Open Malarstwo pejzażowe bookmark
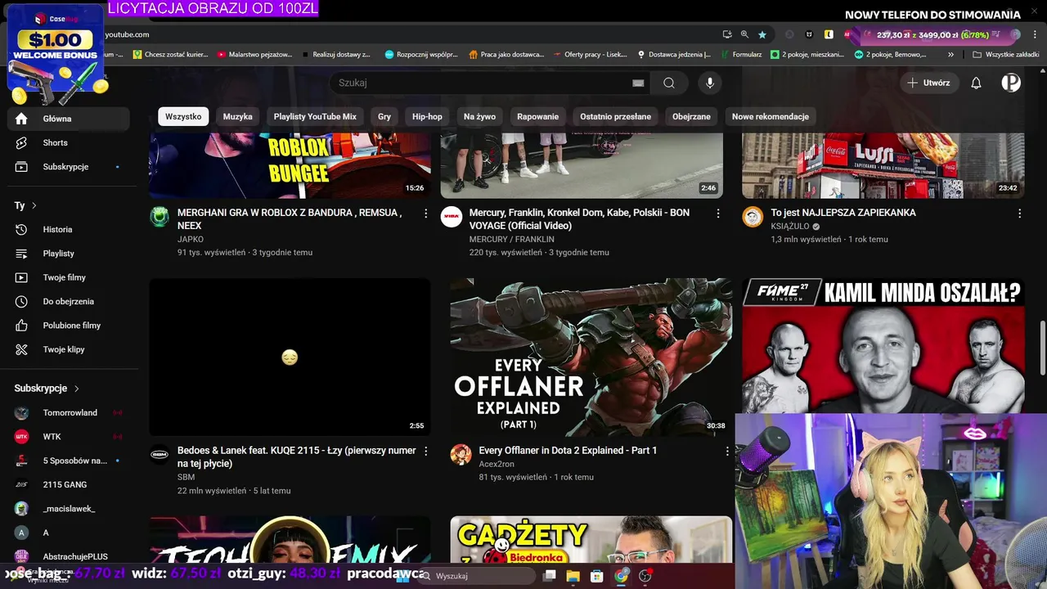The image size is (1047, 589). pyautogui.click(x=254, y=55)
